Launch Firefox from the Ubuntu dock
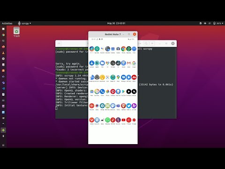The height and width of the screenshot is (169, 225). coord(3,46)
